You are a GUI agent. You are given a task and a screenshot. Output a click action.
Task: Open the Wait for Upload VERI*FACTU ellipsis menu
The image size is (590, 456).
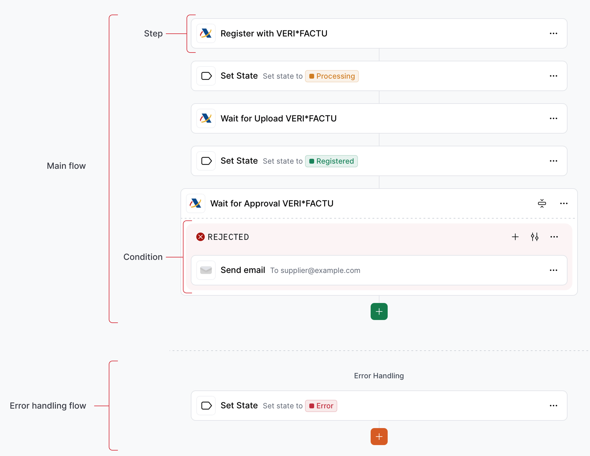click(554, 118)
